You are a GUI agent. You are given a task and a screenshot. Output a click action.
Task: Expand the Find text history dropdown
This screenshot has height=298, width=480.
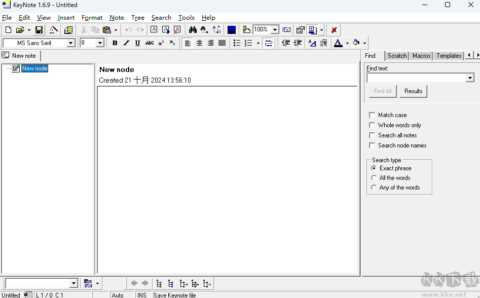[470, 78]
